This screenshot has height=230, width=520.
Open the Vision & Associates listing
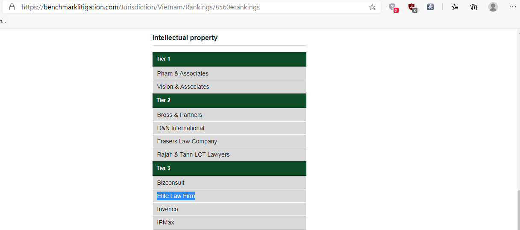(183, 87)
